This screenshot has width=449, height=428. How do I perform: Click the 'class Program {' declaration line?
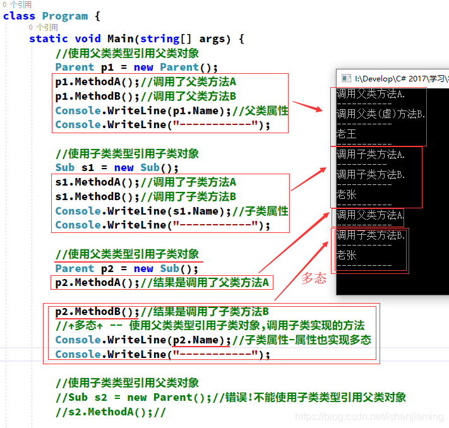click(52, 16)
